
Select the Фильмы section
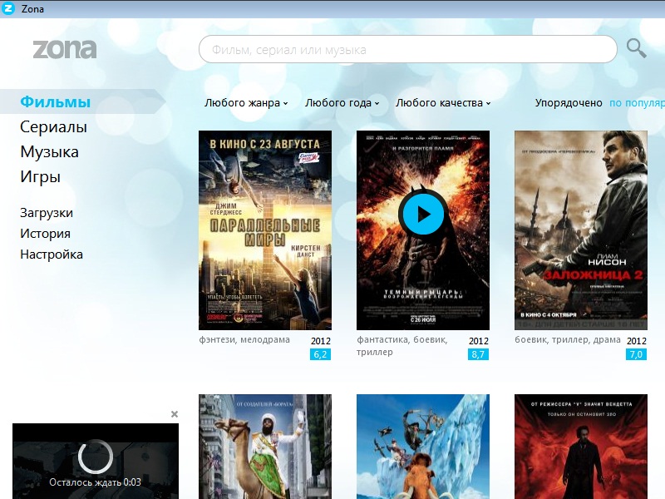click(x=55, y=101)
